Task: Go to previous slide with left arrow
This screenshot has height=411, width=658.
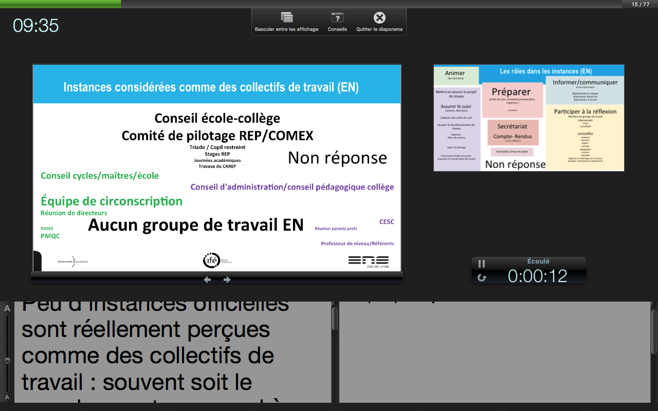Action: point(207,280)
